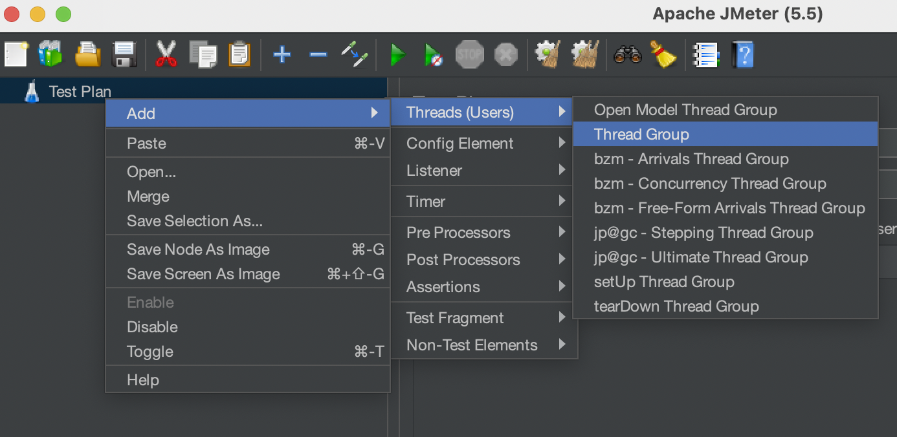This screenshot has height=437, width=897.
Task: Click the Help question mark icon
Action: (x=743, y=54)
